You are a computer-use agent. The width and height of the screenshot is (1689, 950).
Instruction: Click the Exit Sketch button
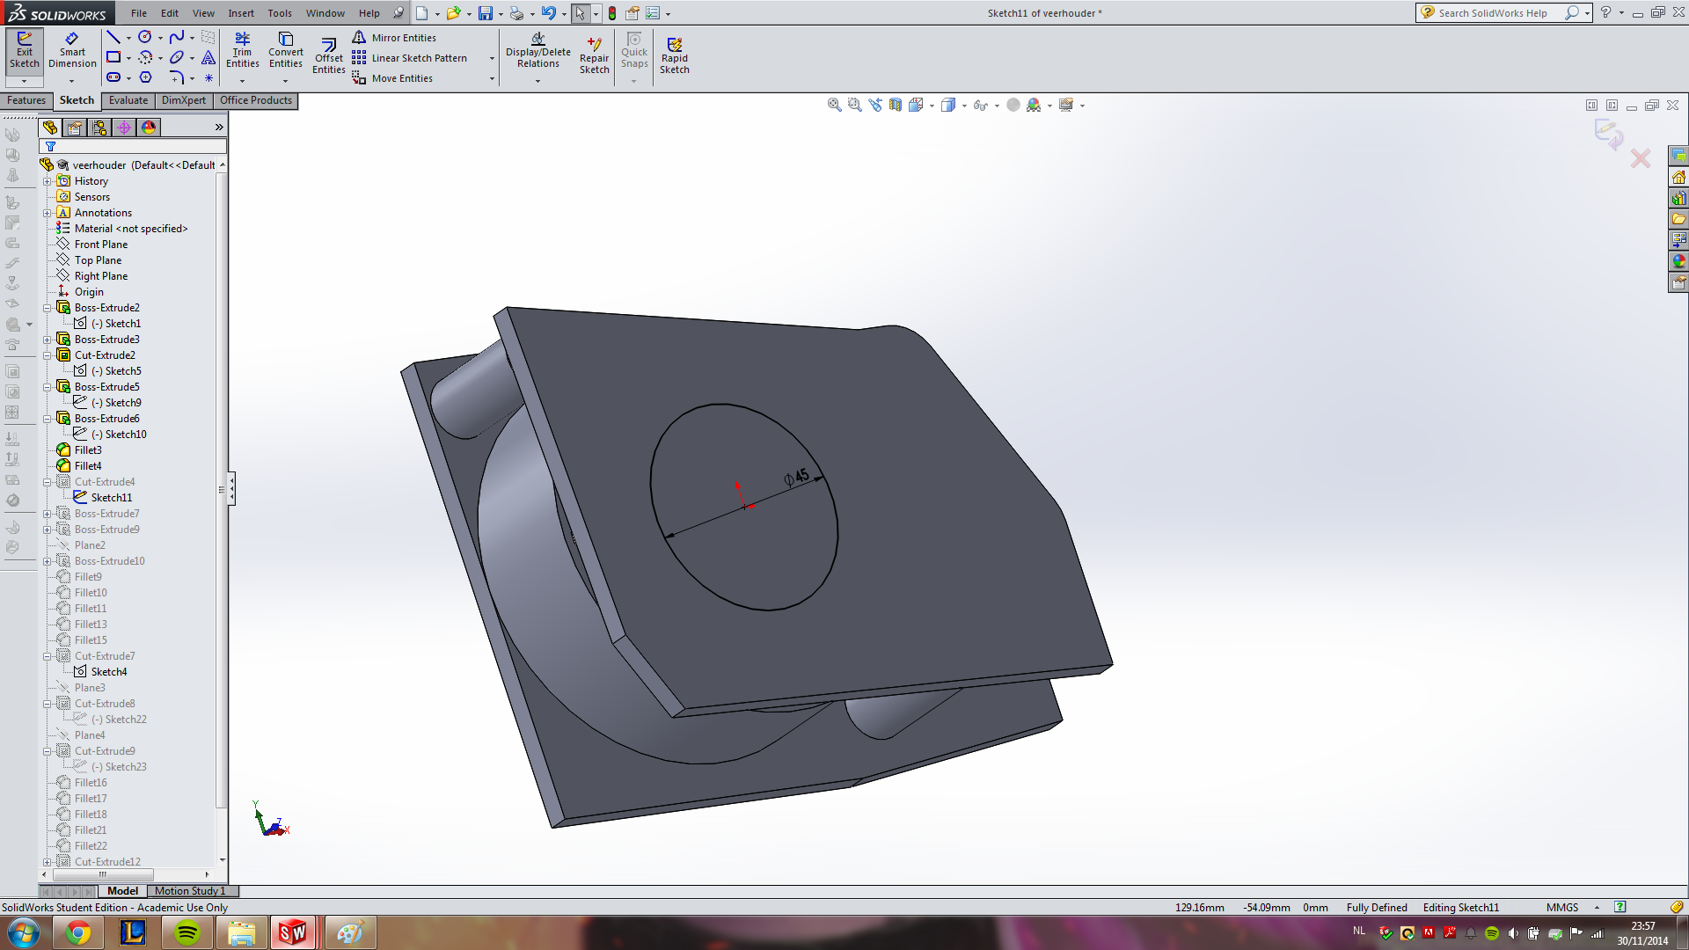point(24,51)
